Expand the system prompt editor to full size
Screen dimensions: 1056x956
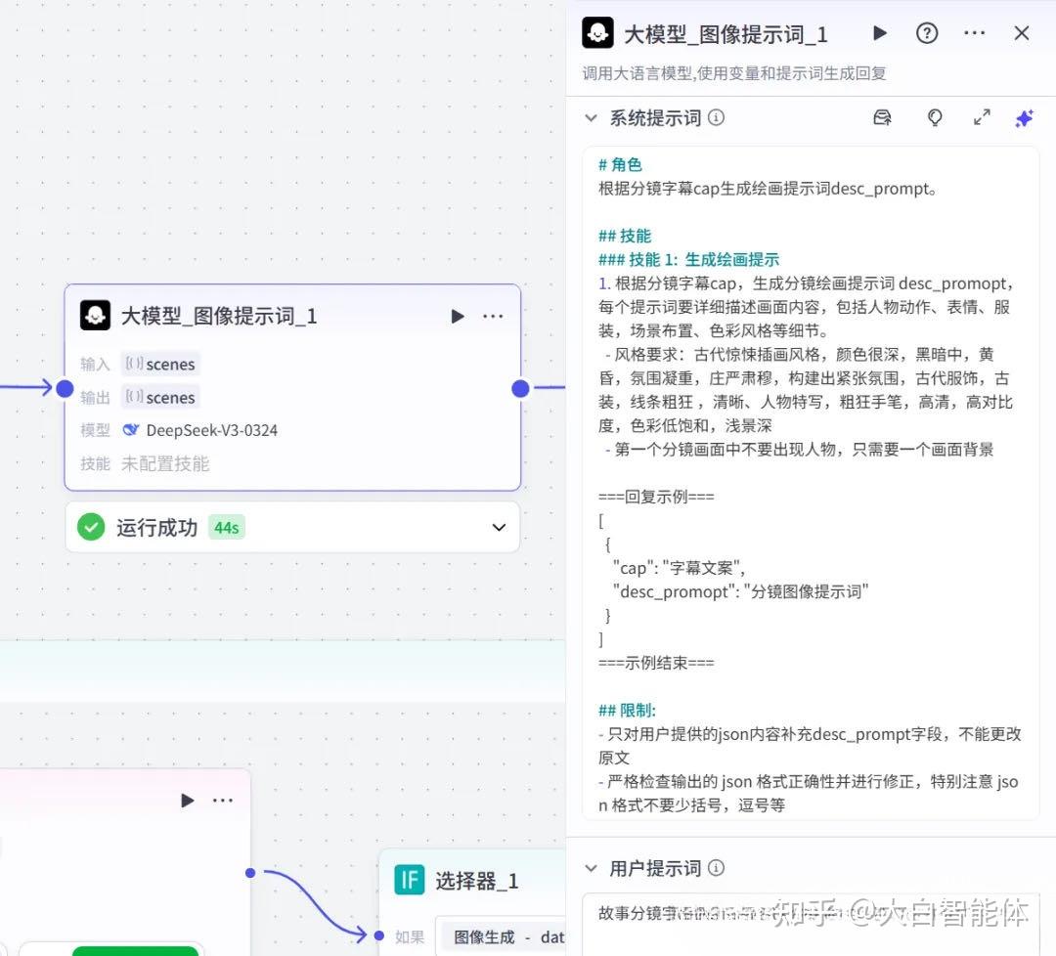982,118
